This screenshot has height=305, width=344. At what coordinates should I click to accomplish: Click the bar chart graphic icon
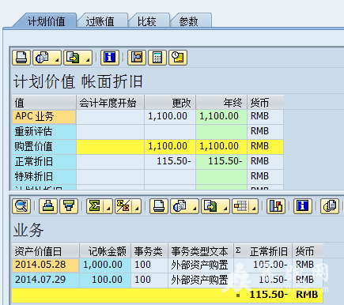point(276,206)
